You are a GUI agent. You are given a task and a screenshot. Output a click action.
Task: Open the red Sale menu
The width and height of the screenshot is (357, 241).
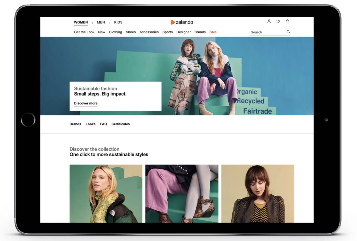click(x=213, y=32)
